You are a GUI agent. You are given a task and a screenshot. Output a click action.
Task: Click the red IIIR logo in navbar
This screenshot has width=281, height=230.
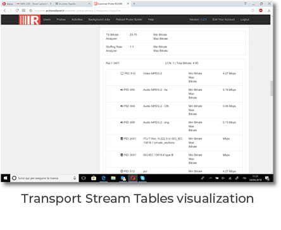tap(30, 20)
